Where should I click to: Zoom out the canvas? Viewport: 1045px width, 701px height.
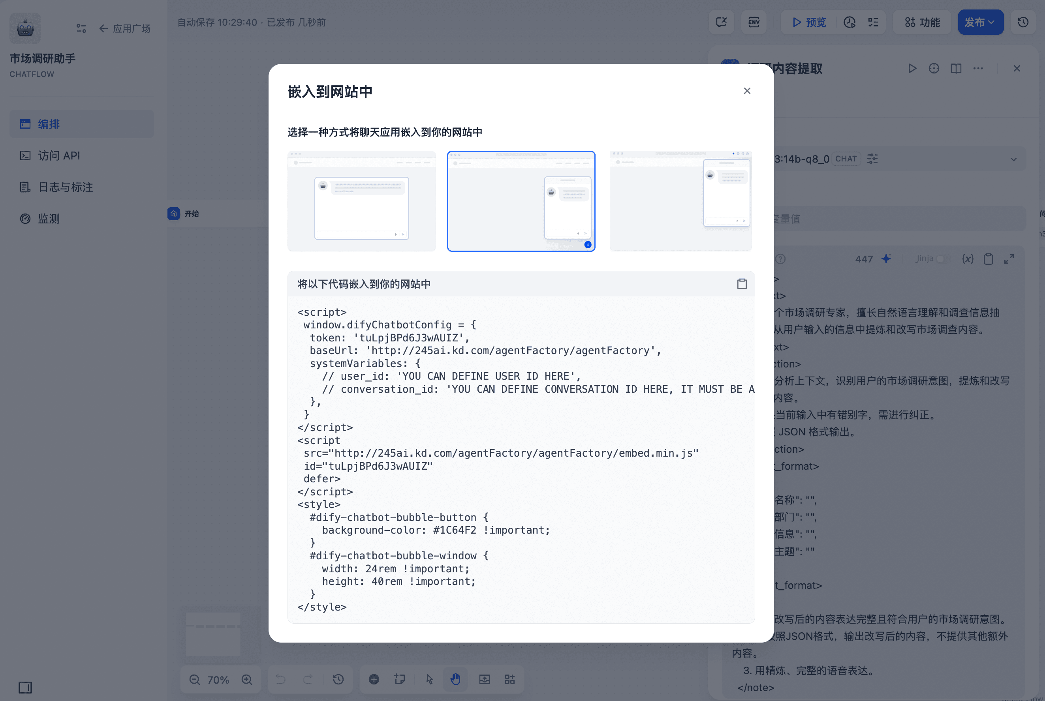[x=195, y=680]
